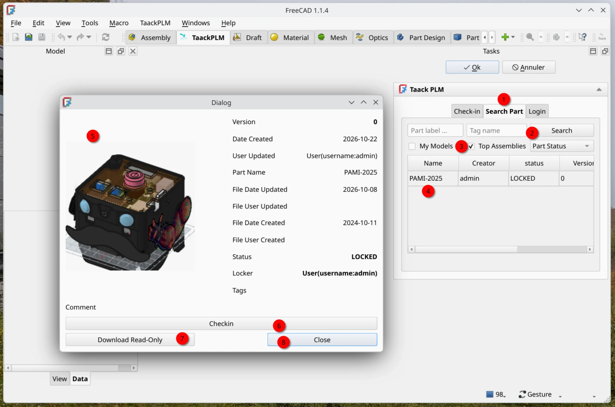615x407 pixels.
Task: Switch to the Login tab
Action: pyautogui.click(x=537, y=111)
